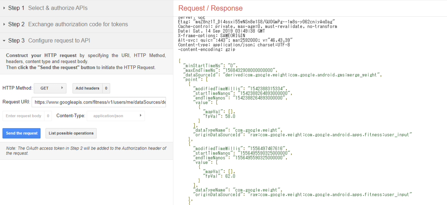Click the fpVal 58.0 value in response

tap(219, 116)
